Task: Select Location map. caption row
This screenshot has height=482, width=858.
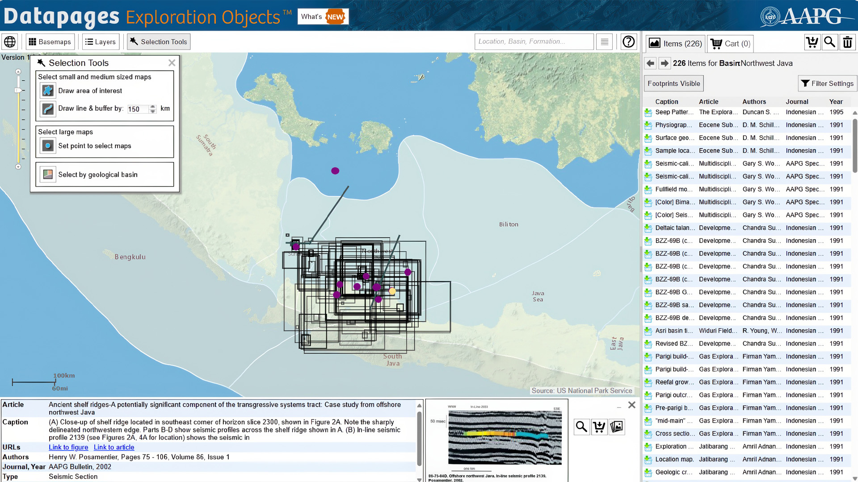Action: [674, 459]
